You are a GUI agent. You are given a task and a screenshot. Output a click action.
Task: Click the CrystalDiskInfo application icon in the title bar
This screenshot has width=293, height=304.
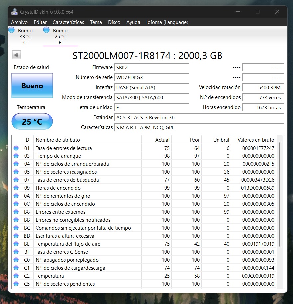(x=14, y=11)
